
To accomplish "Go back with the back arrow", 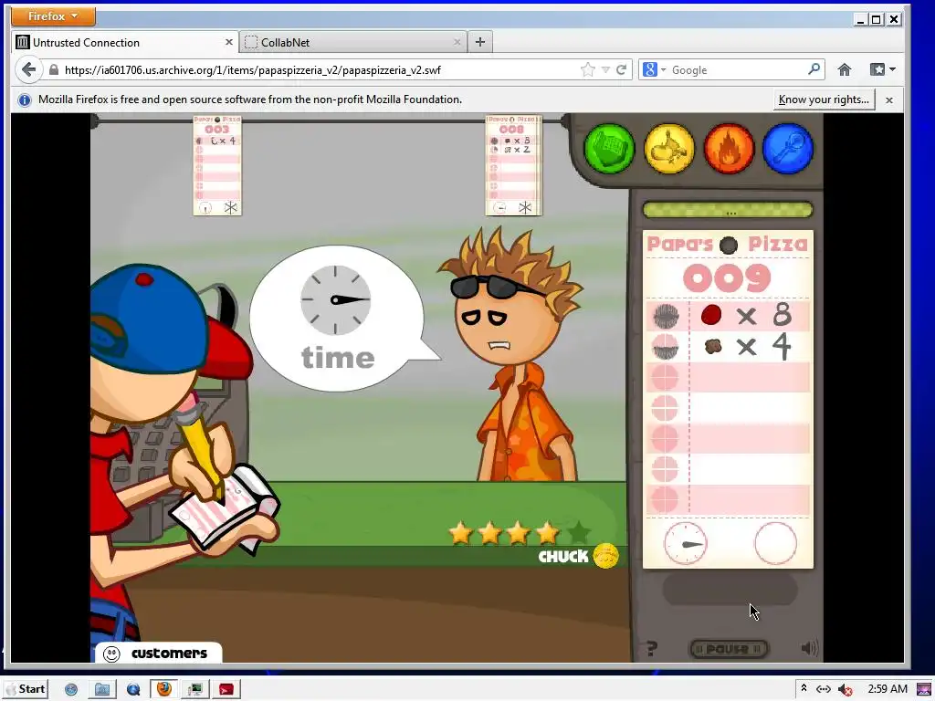I will tap(28, 69).
